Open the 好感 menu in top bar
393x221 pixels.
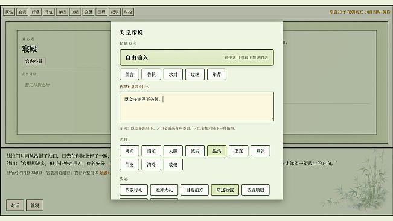tap(36, 12)
